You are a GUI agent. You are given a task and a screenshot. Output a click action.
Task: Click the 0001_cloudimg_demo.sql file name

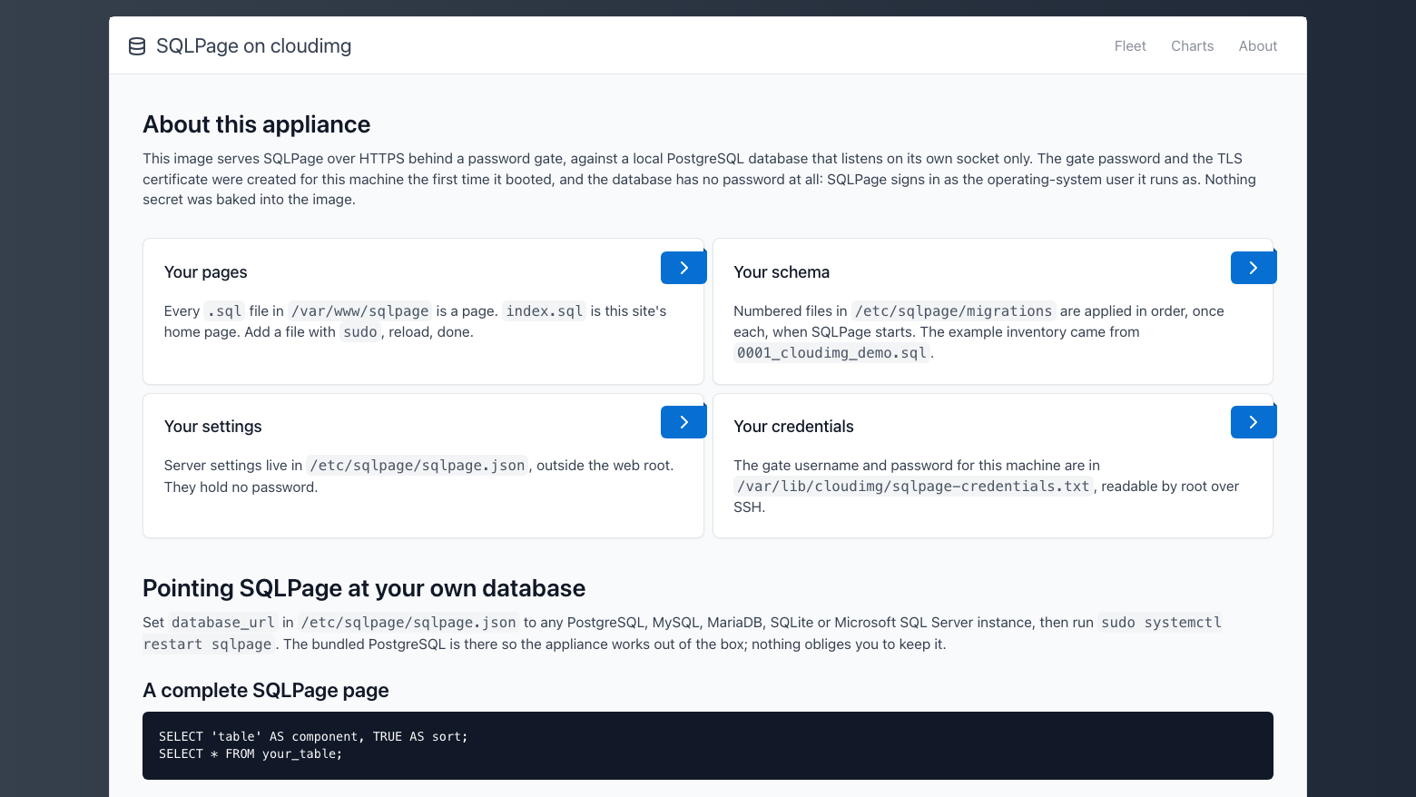point(831,353)
